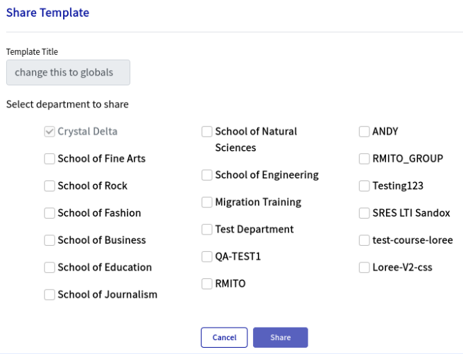Select School of Journalism checkbox

(50, 294)
